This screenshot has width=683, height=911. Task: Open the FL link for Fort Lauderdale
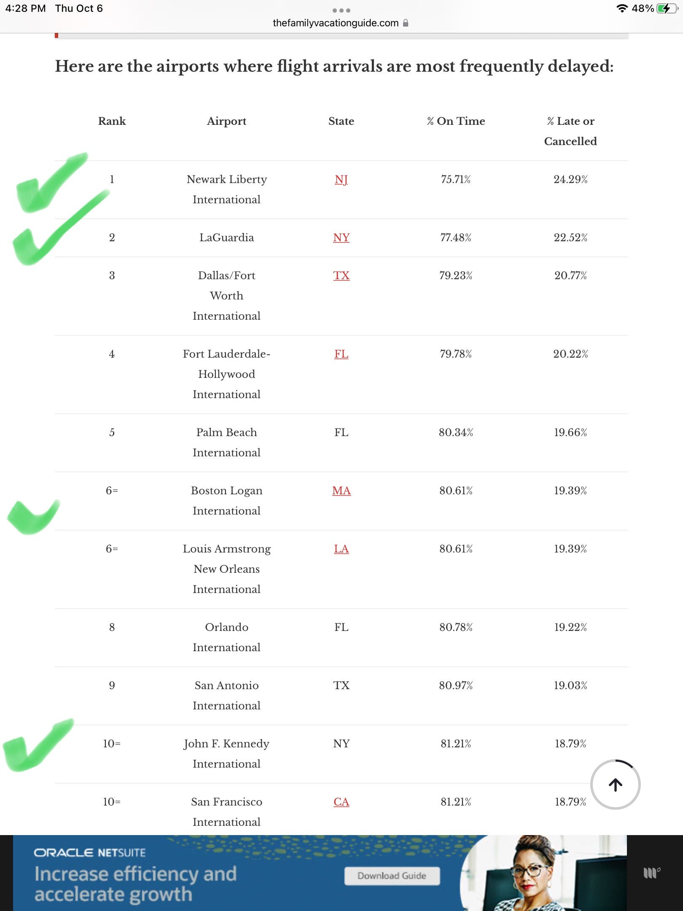coord(341,354)
